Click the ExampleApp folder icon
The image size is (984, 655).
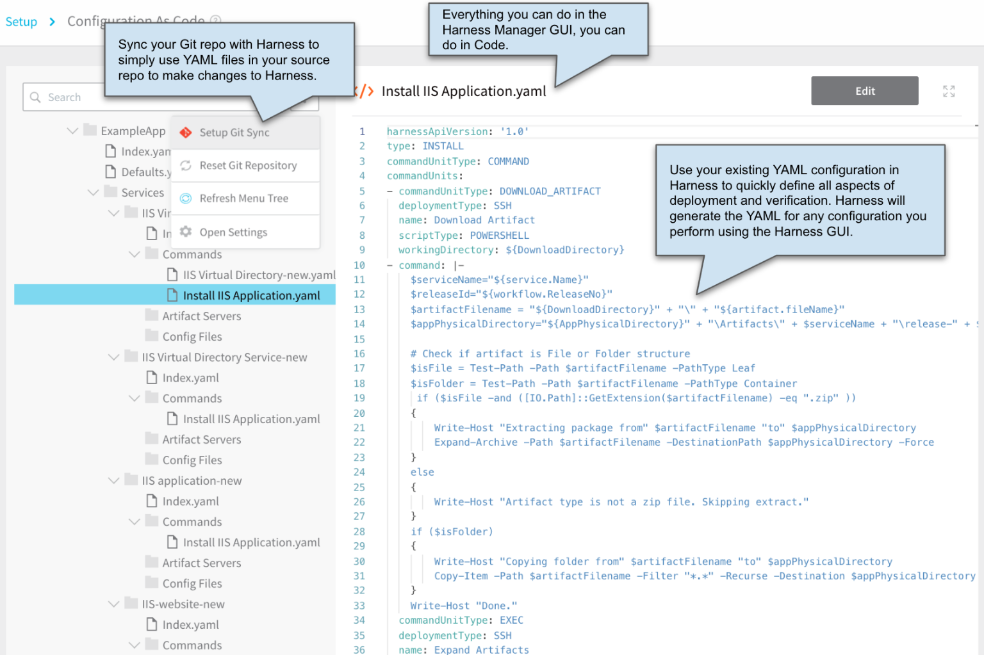(x=90, y=130)
